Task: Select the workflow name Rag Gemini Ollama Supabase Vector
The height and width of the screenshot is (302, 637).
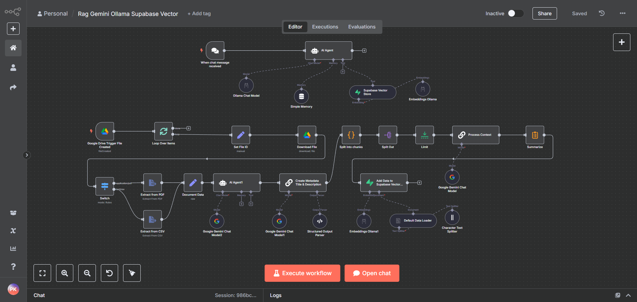Action: (128, 14)
